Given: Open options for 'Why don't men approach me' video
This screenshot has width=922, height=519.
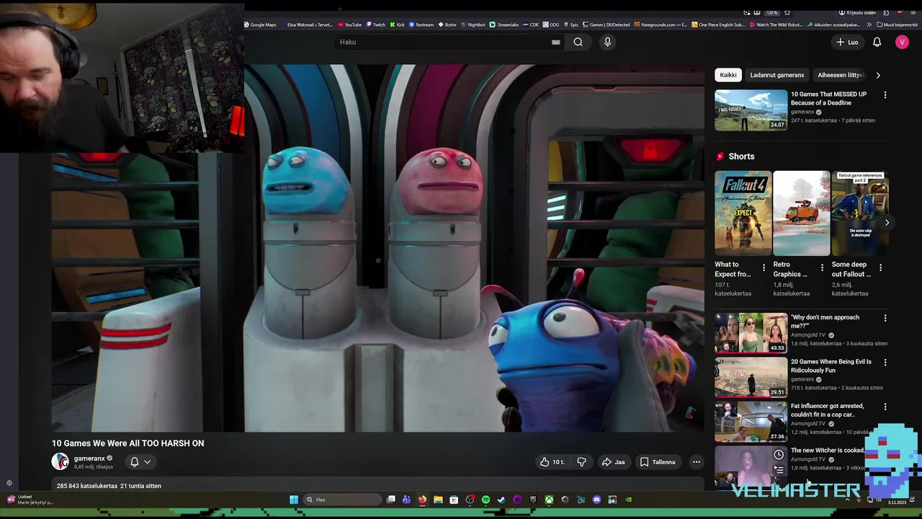Looking at the screenshot, I should click(885, 318).
